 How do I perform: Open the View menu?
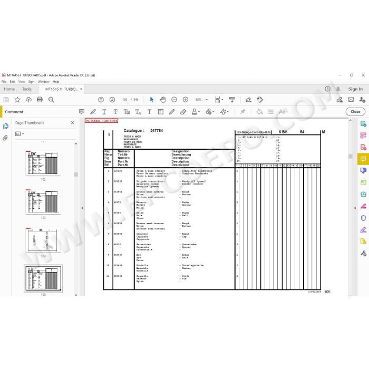tap(22, 82)
